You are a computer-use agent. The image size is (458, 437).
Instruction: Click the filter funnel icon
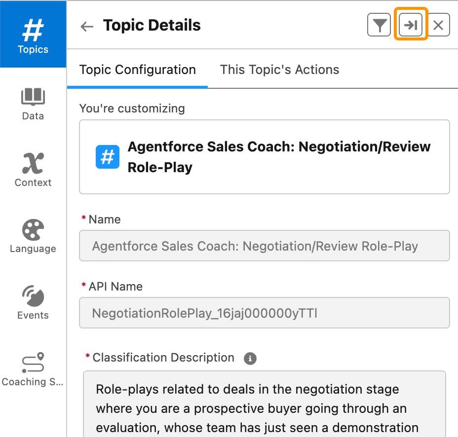[x=379, y=25]
